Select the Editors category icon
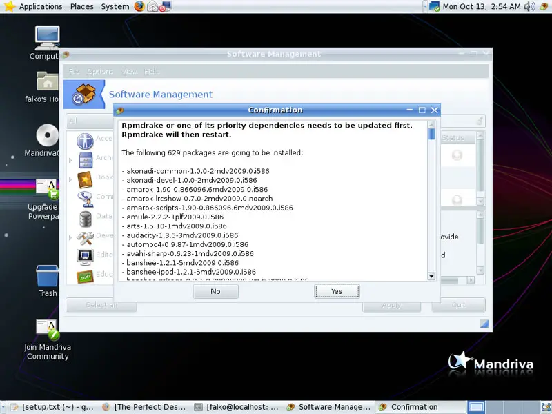Image resolution: width=552 pixels, height=414 pixels. click(x=85, y=257)
